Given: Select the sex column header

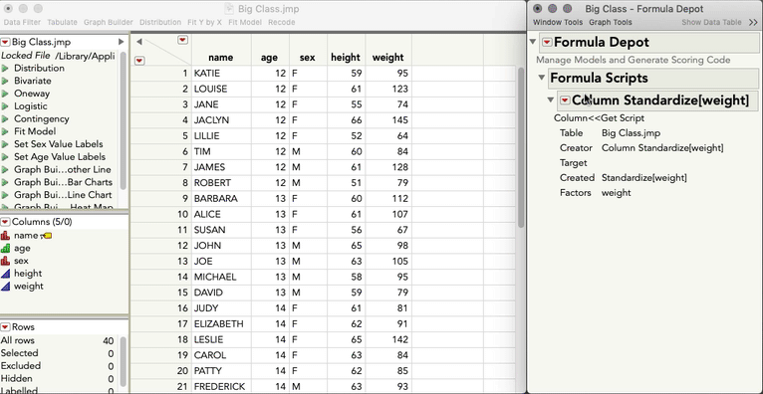Looking at the screenshot, I should (x=308, y=58).
